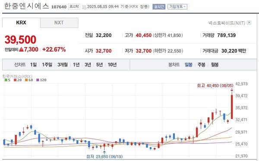Select the 1주일 line chart period
259x161 pixels.
tap(47, 64)
